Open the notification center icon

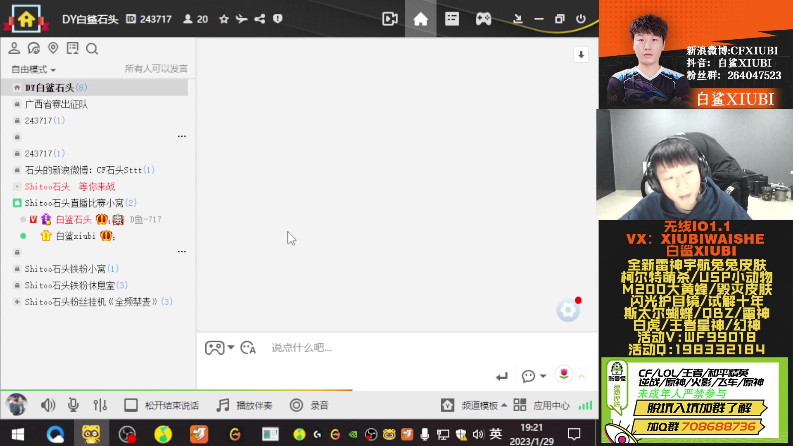click(574, 434)
